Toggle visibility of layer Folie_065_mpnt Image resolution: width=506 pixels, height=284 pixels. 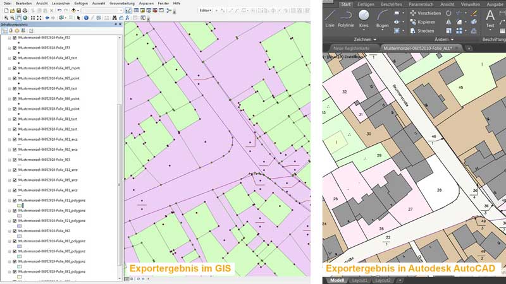click(x=15, y=68)
